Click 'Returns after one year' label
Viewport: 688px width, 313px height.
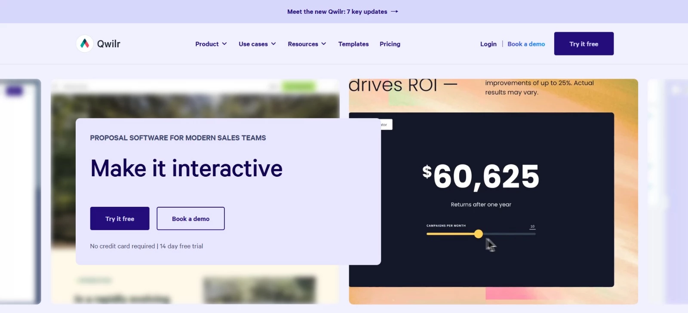point(481,205)
